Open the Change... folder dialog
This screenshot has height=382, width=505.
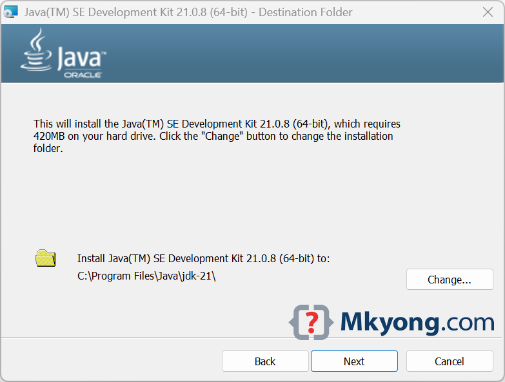tap(449, 280)
